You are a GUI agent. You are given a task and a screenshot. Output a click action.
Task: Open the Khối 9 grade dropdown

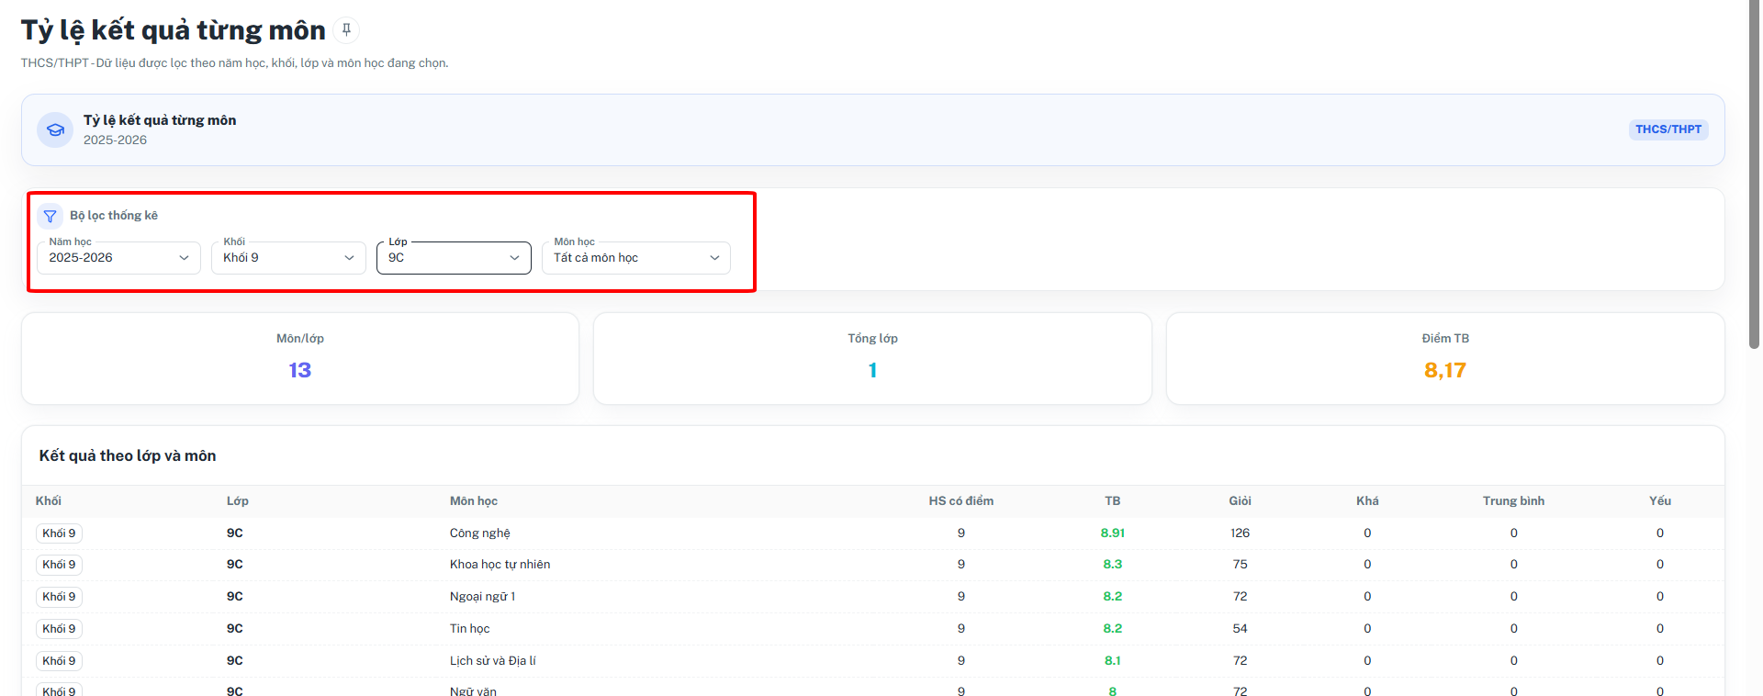288,258
